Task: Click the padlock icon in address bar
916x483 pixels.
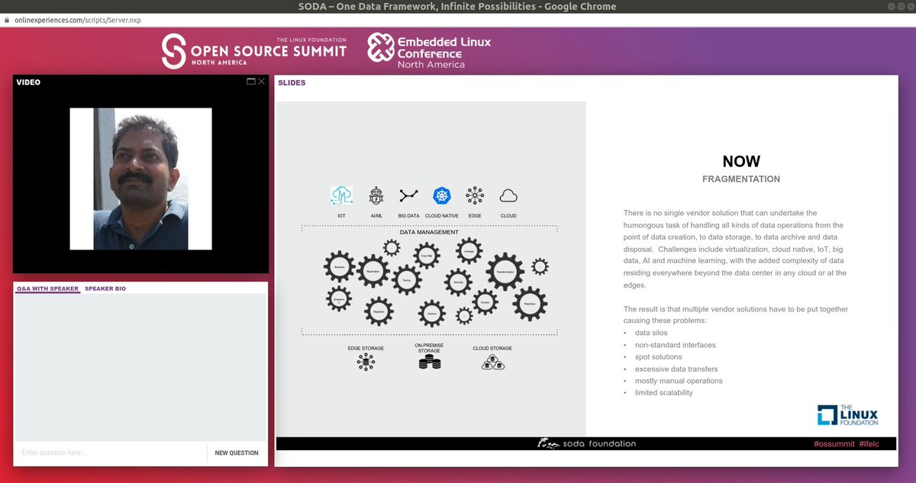Action: [x=7, y=21]
